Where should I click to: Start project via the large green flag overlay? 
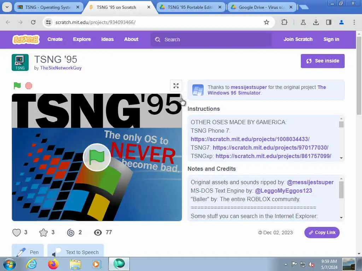click(x=97, y=157)
